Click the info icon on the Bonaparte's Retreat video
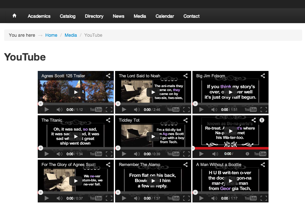The height and width of the screenshot is (217, 305). click(x=262, y=120)
